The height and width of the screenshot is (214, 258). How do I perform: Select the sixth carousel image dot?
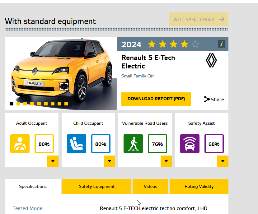pyautogui.click(x=46, y=104)
